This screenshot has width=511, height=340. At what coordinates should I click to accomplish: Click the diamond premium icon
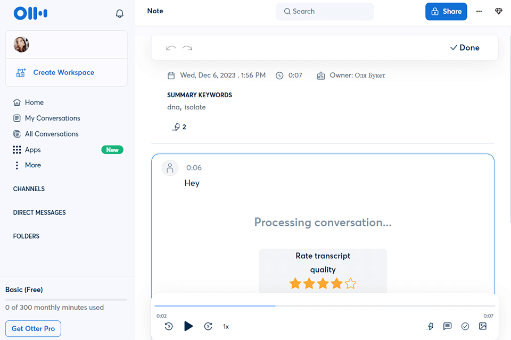[x=499, y=11]
